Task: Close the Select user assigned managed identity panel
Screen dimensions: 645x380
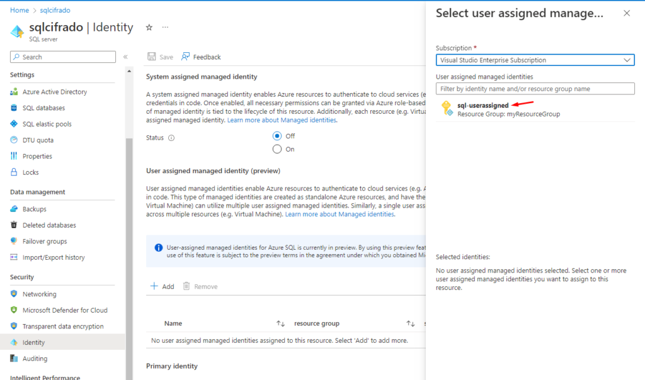Action: tap(627, 13)
